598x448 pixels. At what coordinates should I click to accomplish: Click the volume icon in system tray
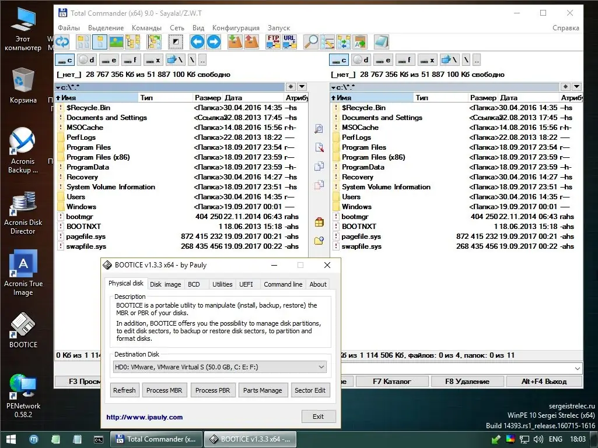click(x=538, y=439)
